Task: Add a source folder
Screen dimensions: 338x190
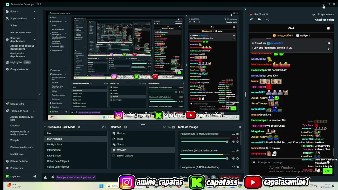Action: (x=173, y=127)
